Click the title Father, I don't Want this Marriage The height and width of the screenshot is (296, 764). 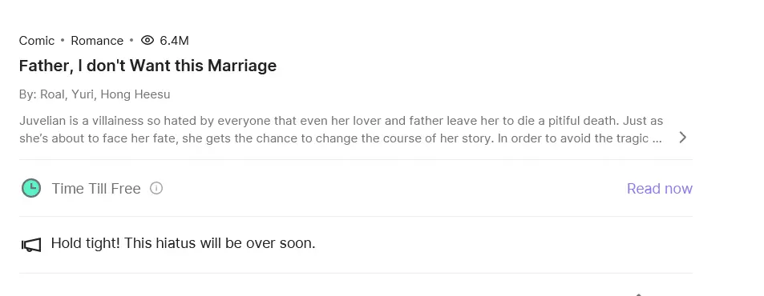tap(148, 66)
